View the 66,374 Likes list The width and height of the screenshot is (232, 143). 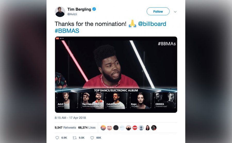click(87, 128)
